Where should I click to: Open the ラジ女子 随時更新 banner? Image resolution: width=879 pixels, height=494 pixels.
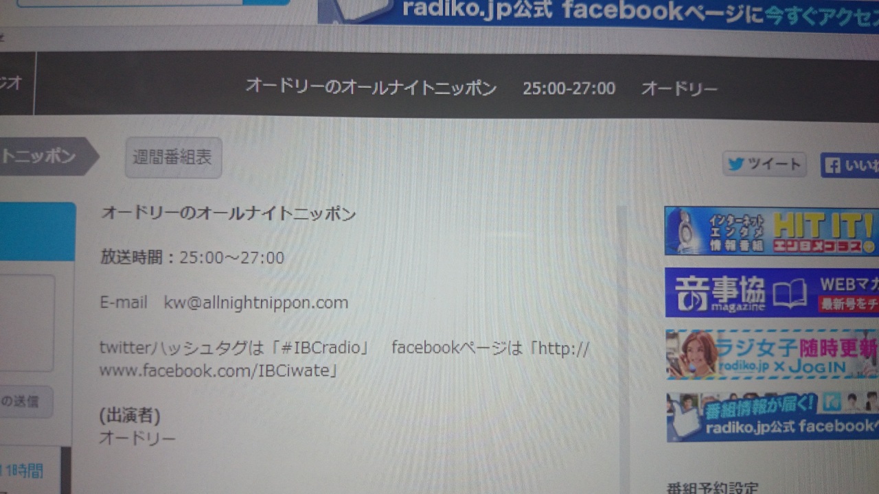(773, 355)
